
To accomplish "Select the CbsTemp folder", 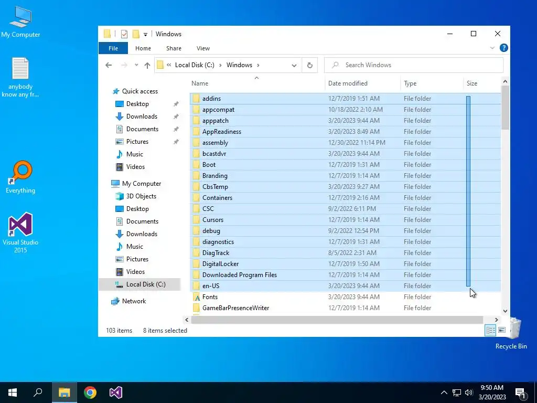I will (345, 187).
